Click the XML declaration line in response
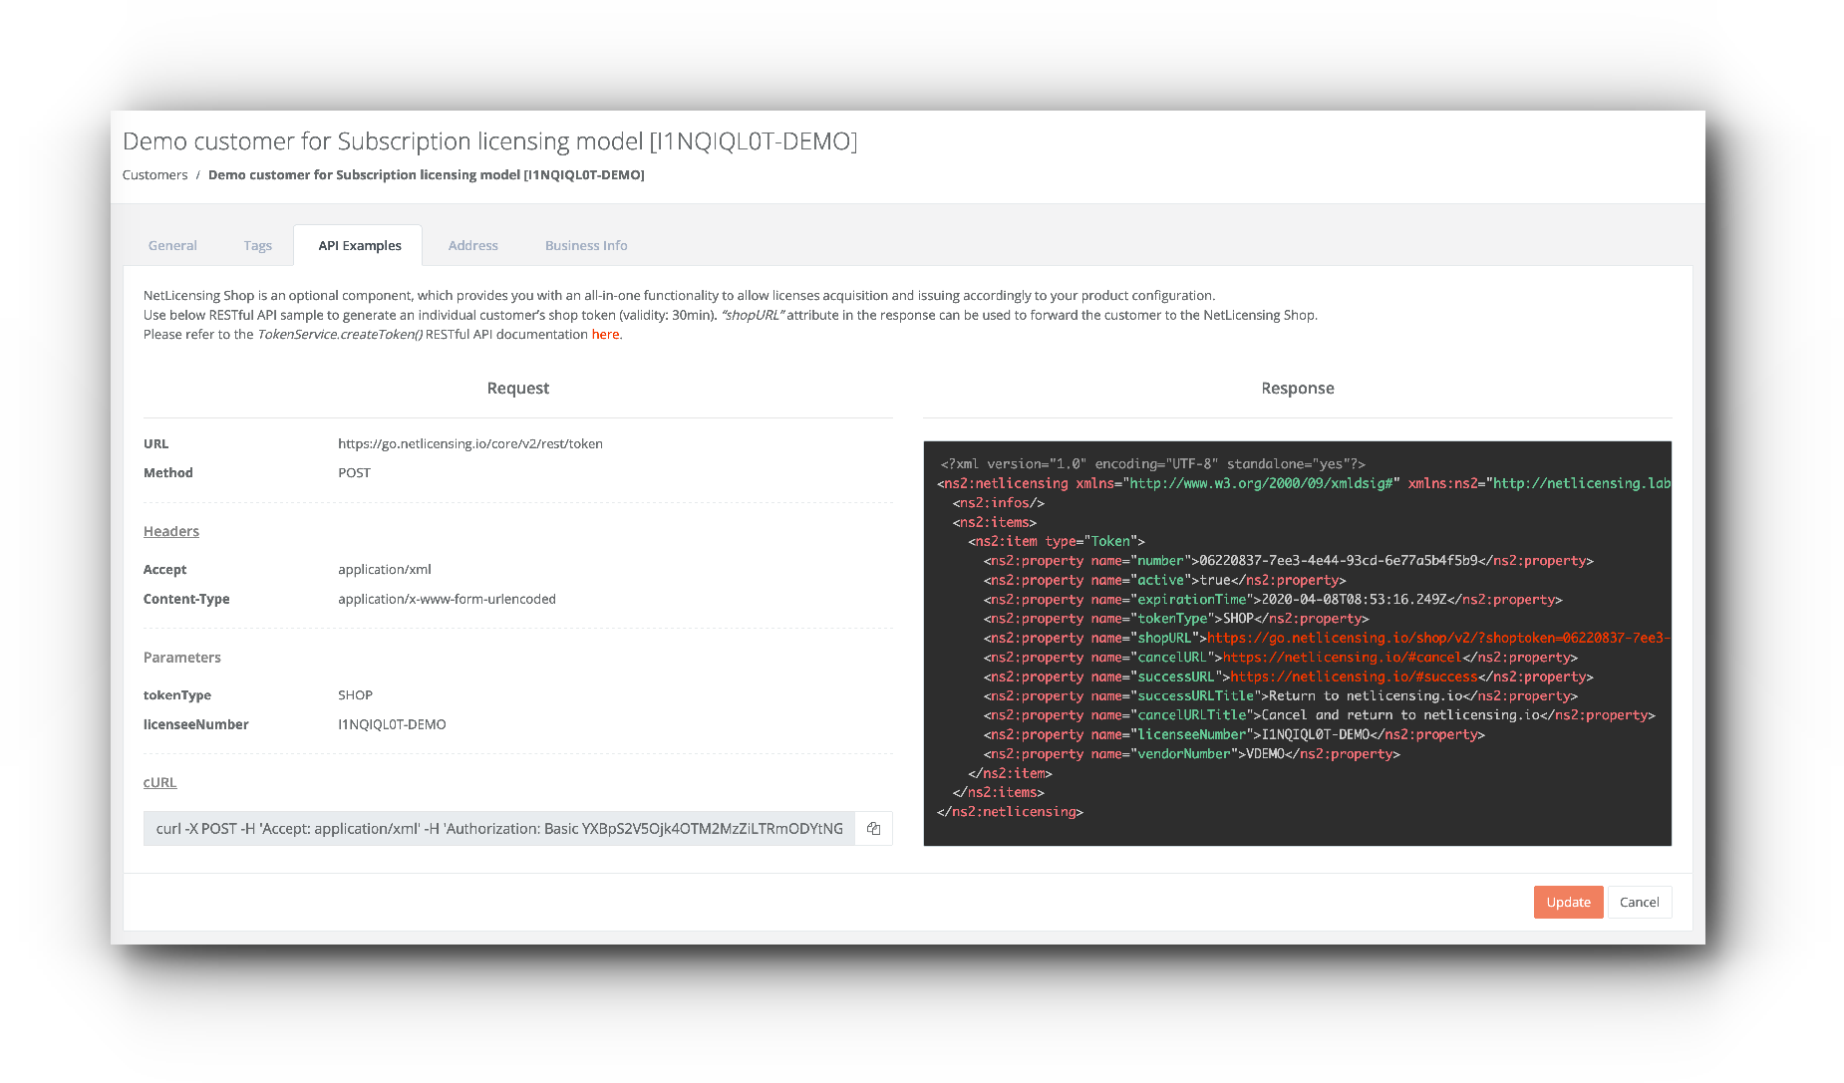The width and height of the screenshot is (1844, 1083). click(1152, 463)
